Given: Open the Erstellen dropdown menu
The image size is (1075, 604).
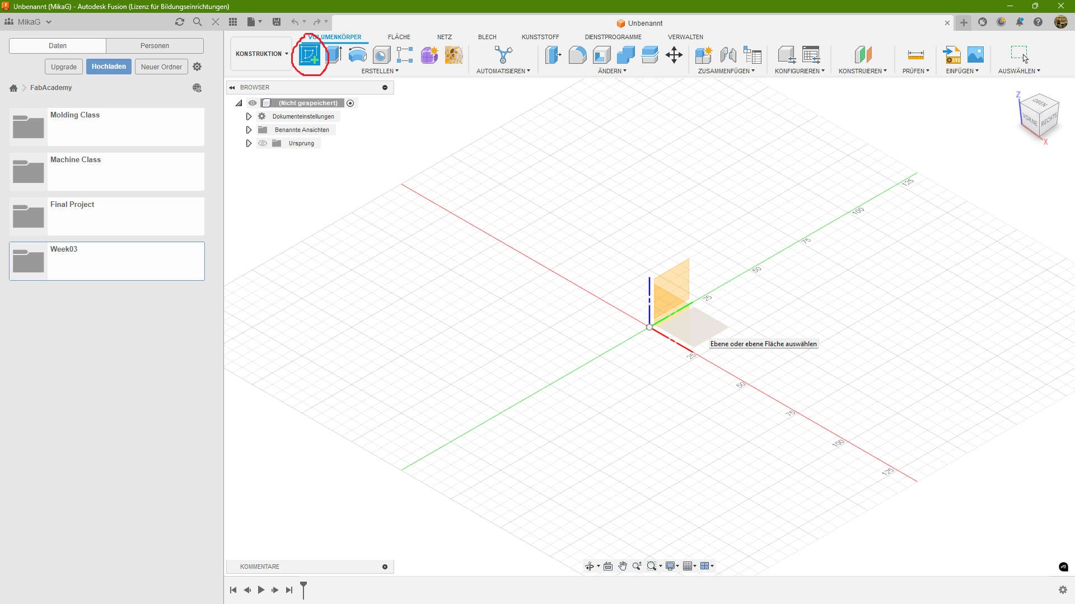Looking at the screenshot, I should (380, 71).
